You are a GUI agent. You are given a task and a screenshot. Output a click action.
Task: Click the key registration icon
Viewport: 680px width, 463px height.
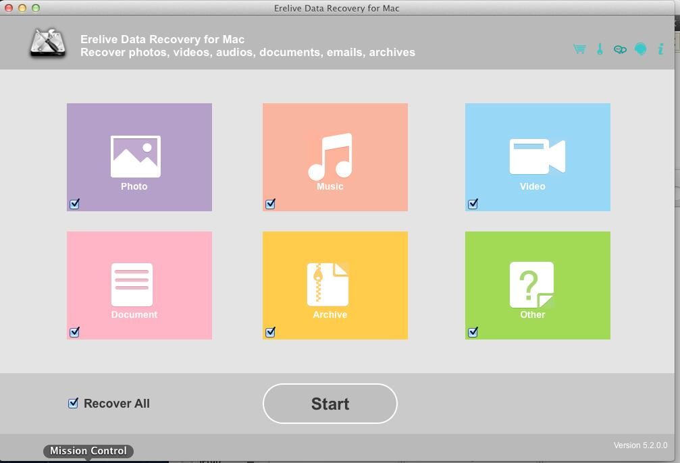point(600,49)
